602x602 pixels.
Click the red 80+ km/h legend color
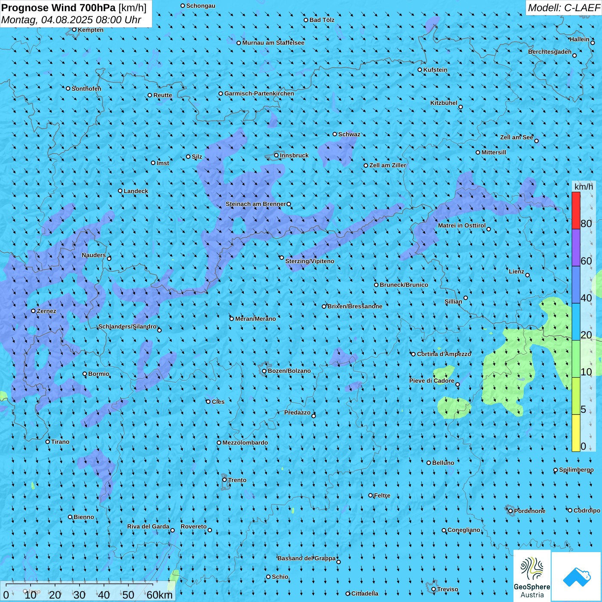pyautogui.click(x=576, y=210)
